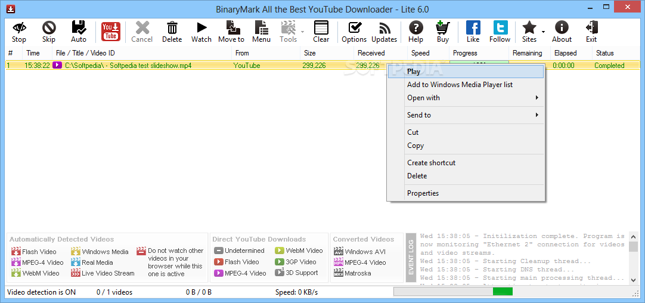Click the Matroska legend icon
Viewport: 645px width, 303px height.
(x=339, y=273)
